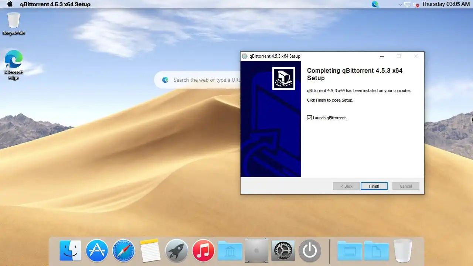Viewport: 473px width, 266px height.
Task: Click Finish to close Setup
Action: click(374, 186)
